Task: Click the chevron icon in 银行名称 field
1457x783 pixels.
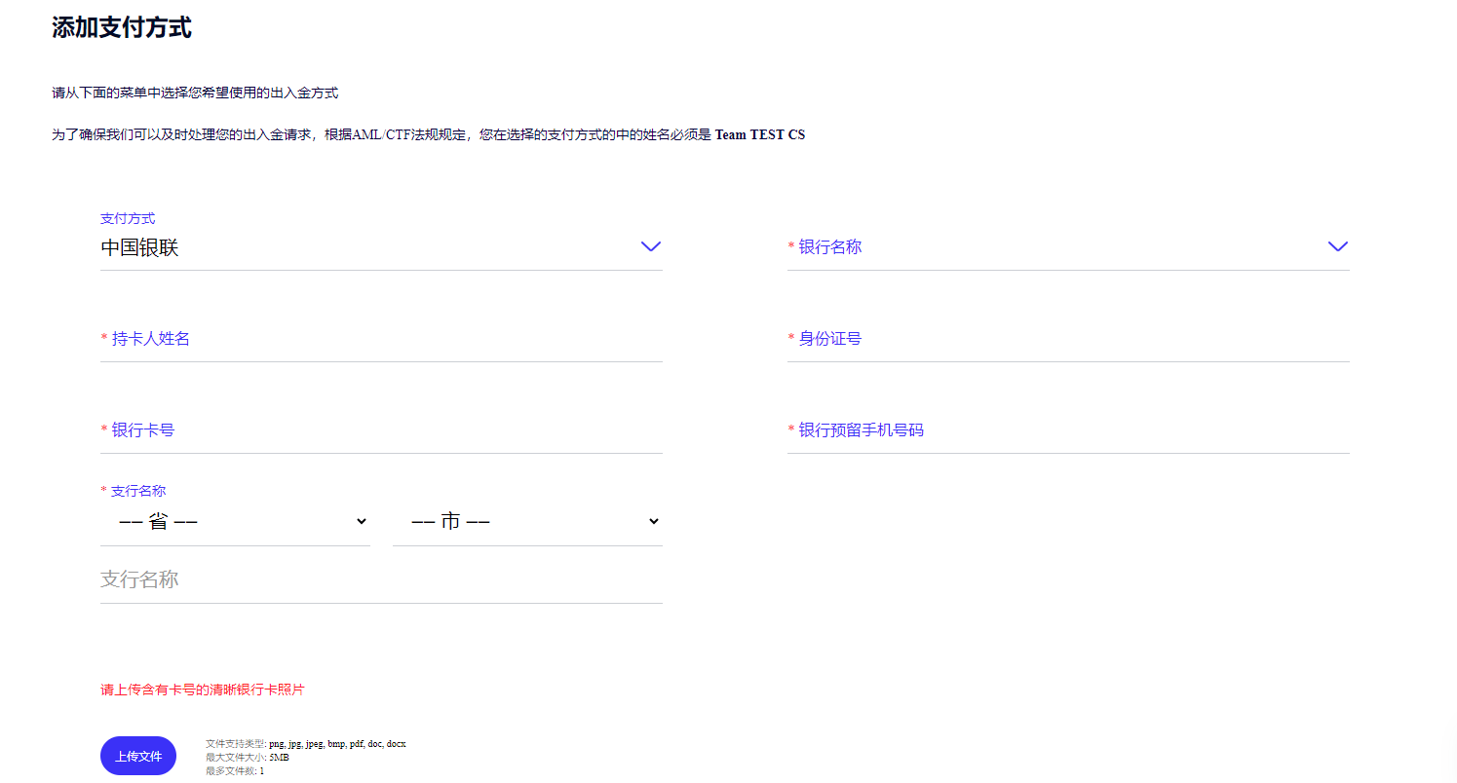Action: (x=1337, y=246)
